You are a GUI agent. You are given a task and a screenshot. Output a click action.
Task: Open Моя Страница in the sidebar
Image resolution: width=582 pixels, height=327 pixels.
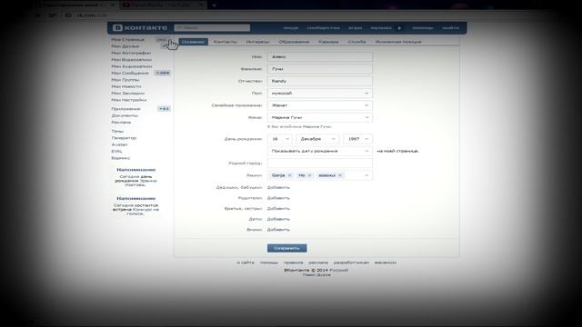tap(127, 40)
